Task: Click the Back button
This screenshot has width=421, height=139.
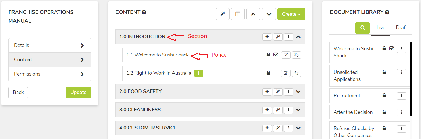Action: (x=18, y=92)
